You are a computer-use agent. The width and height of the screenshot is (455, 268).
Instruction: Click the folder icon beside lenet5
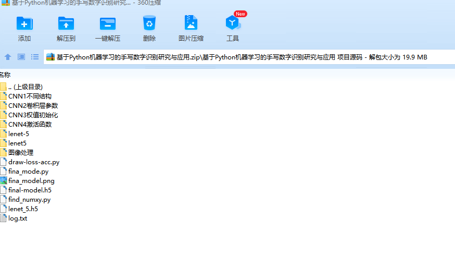3,143
